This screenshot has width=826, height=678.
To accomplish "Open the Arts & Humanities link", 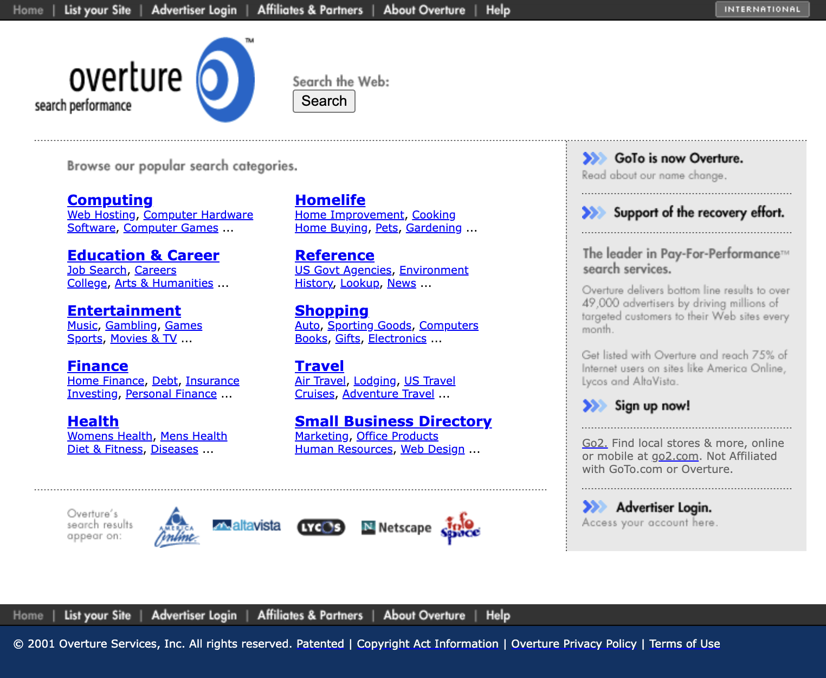I will click(164, 283).
